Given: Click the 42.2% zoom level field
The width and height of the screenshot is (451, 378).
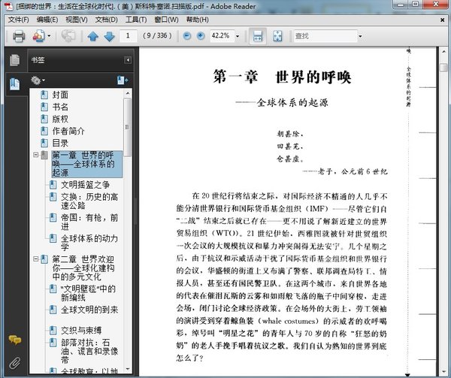Looking at the screenshot, I should (222, 36).
